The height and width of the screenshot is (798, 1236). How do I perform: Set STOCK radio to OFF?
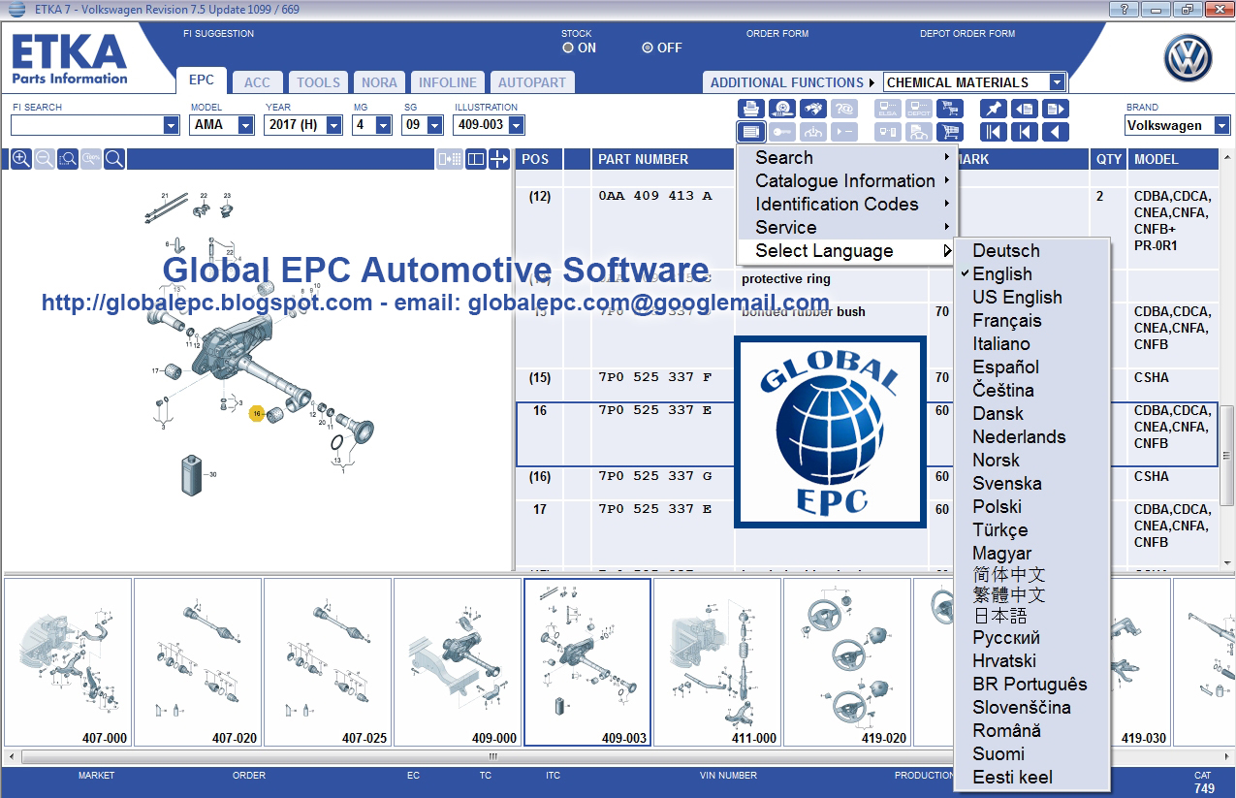pos(648,48)
